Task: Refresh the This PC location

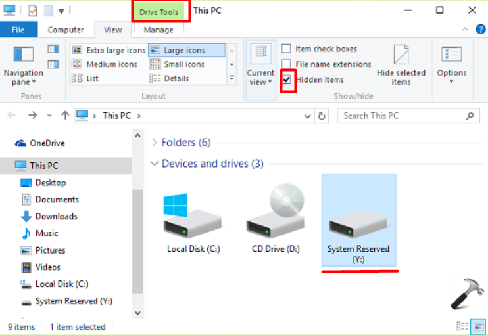Action: [322, 116]
